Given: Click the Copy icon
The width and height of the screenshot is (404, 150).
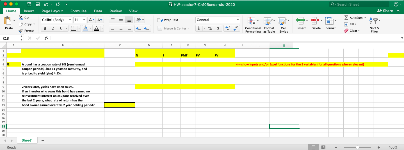Looking at the screenshot, I should pos(21,24).
